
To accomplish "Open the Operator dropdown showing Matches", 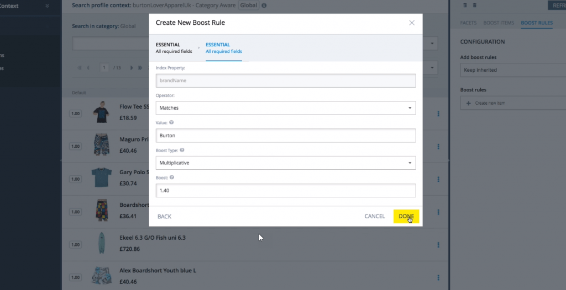I will [x=286, y=108].
